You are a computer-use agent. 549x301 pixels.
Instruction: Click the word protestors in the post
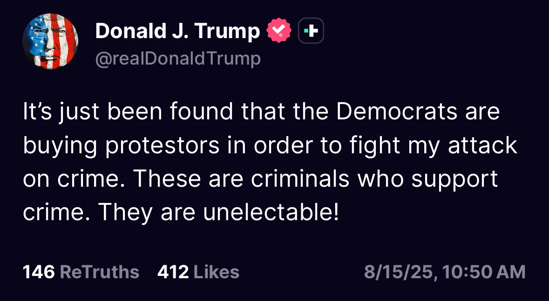(163, 146)
